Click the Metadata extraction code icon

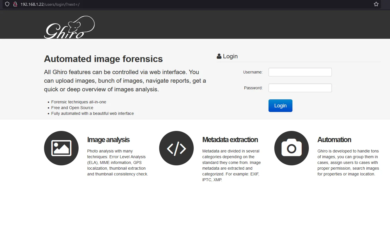coord(176,148)
